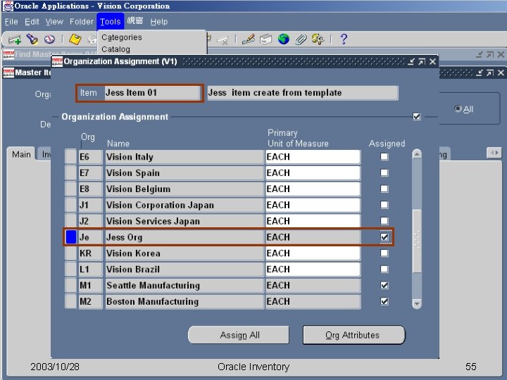The height and width of the screenshot is (380, 507).
Task: Click the Org code cell J2
Action: tap(90, 221)
